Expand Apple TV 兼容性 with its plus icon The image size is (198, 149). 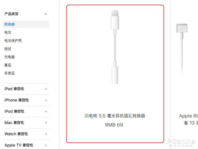[46, 145]
